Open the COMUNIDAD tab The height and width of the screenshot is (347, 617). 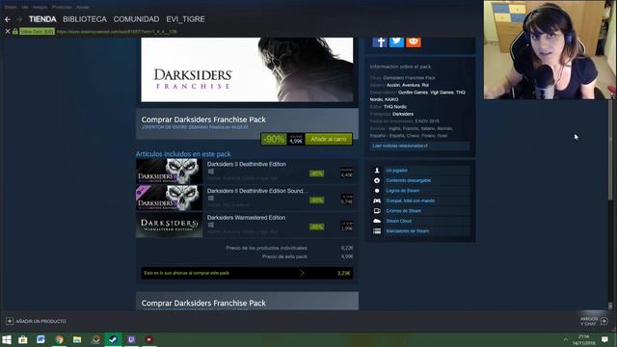tap(136, 19)
